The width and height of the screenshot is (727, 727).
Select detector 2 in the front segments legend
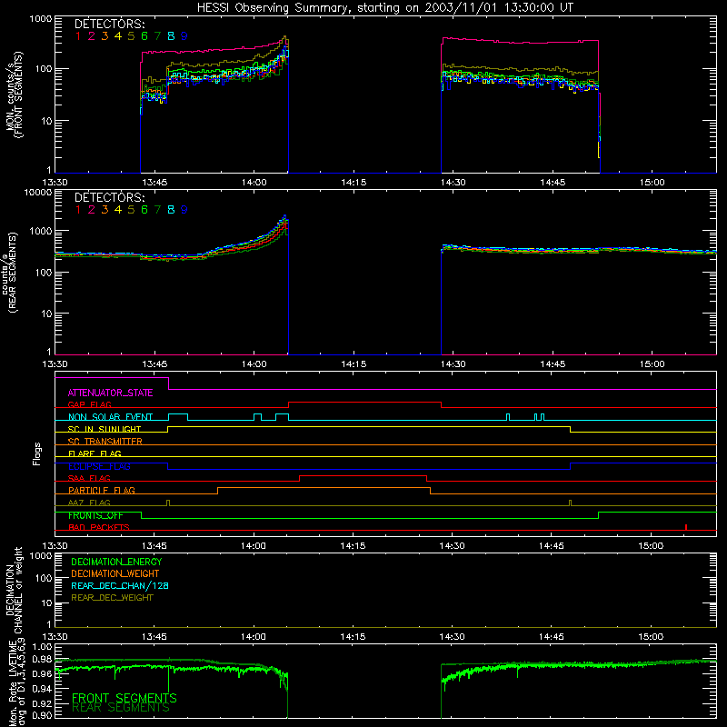92,36
